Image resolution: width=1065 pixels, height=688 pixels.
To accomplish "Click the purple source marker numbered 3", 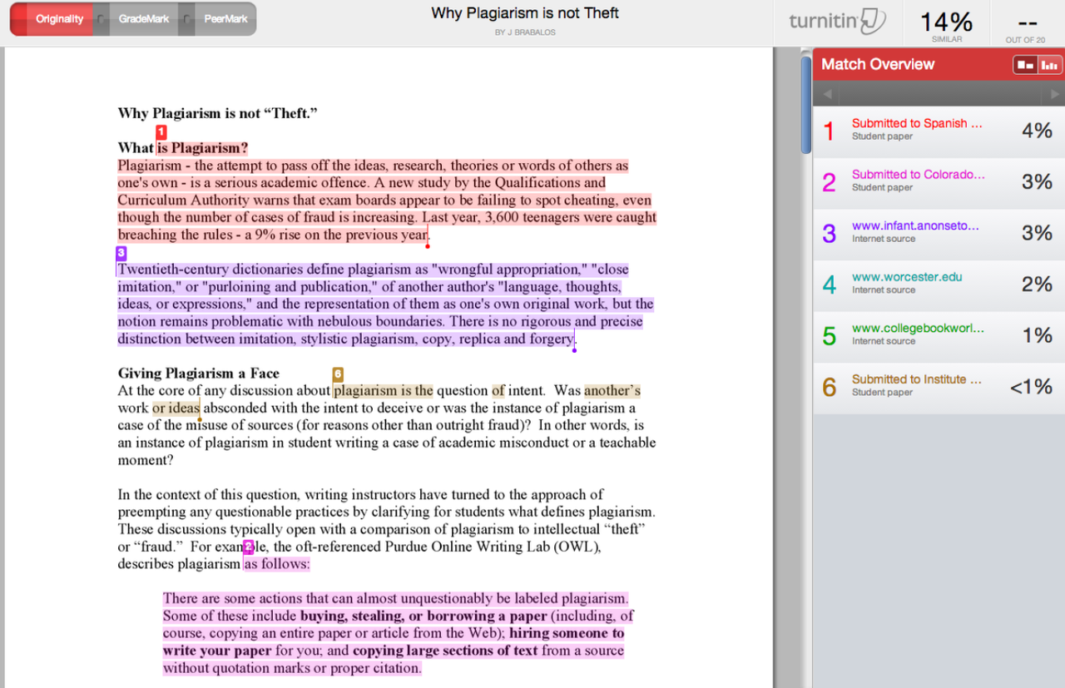I will click(x=121, y=253).
